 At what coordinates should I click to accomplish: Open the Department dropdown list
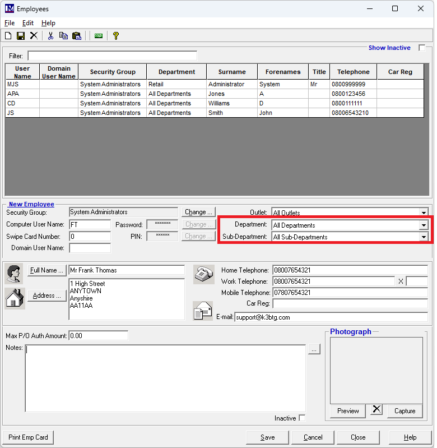click(423, 225)
